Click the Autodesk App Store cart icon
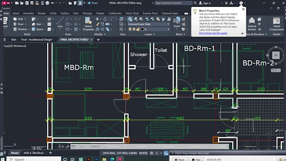The height and width of the screenshot is (161, 286). (x=226, y=3)
